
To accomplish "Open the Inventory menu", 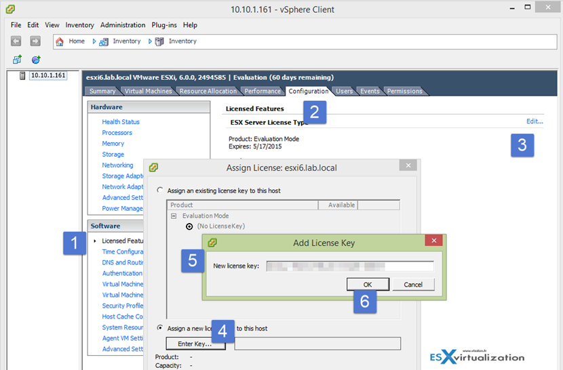I will (80, 25).
